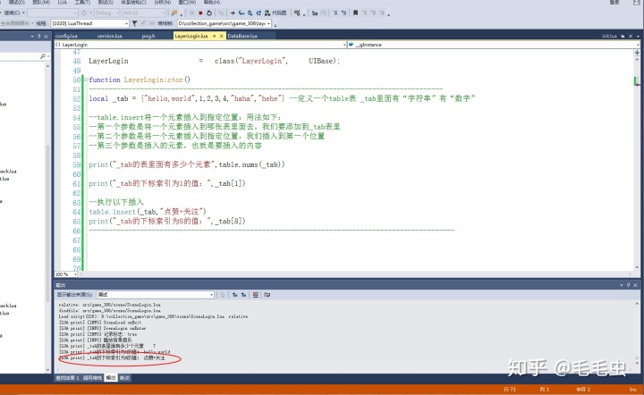
Task: Click the Step Into icon
Action: click(x=241, y=13)
